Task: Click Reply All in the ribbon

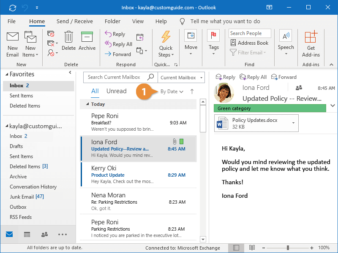Action: tap(118, 44)
